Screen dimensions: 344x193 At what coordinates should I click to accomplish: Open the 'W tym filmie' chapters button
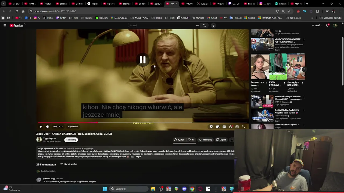tap(73, 127)
